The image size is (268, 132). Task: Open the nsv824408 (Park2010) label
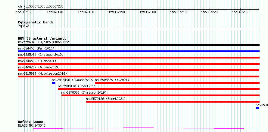coord(36,48)
